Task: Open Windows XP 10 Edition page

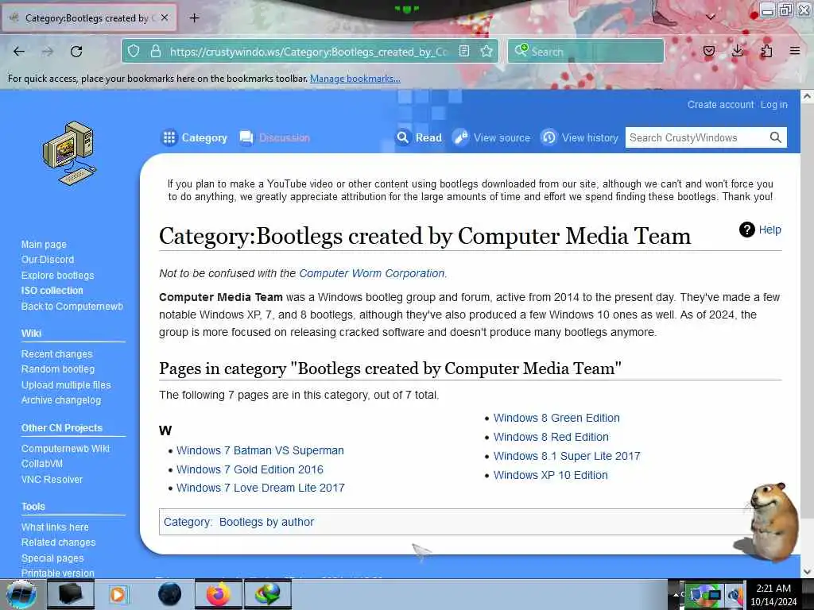Action: (551, 475)
